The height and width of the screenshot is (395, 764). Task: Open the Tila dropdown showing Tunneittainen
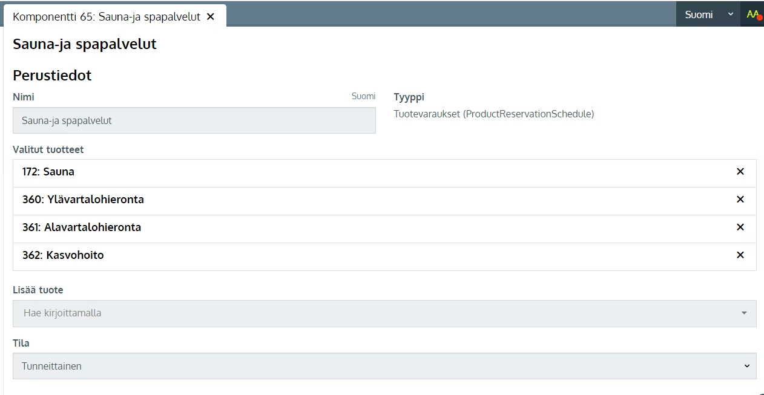coord(384,366)
